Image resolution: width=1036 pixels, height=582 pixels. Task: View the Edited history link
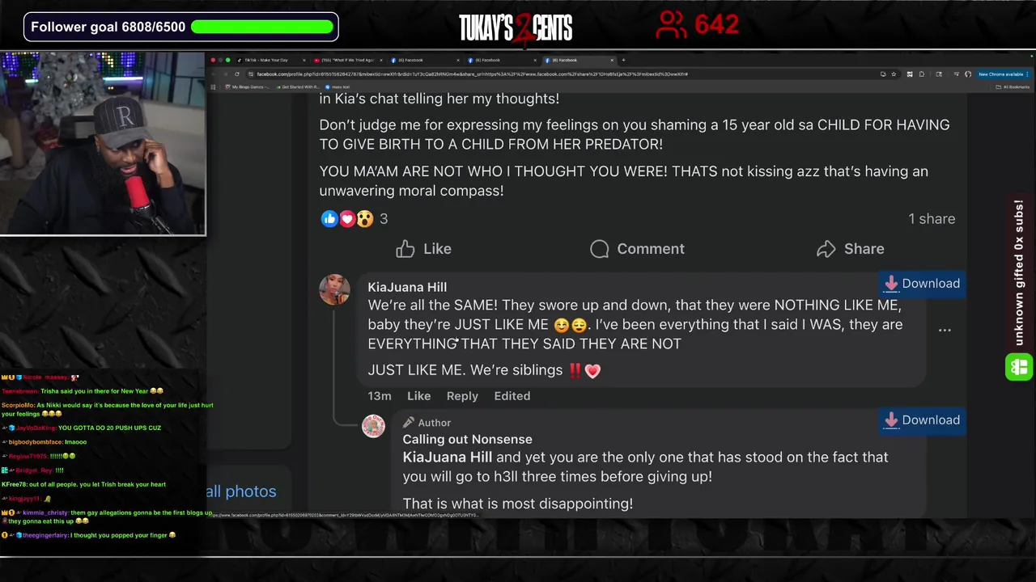(x=512, y=396)
